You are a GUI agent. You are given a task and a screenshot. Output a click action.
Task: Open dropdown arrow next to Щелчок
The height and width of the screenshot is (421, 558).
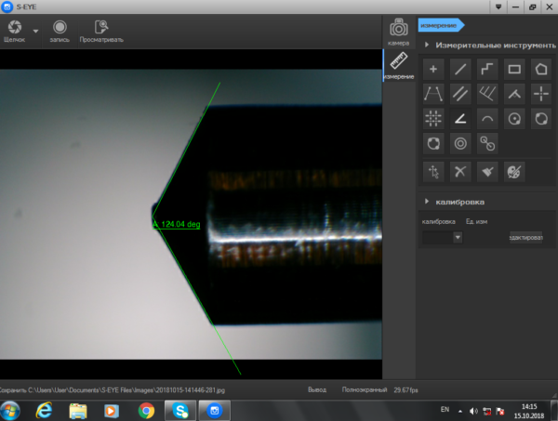35,31
